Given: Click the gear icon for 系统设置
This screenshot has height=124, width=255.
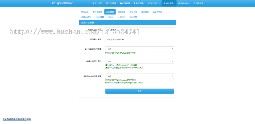Looking at the screenshot, I should click(x=164, y=3).
